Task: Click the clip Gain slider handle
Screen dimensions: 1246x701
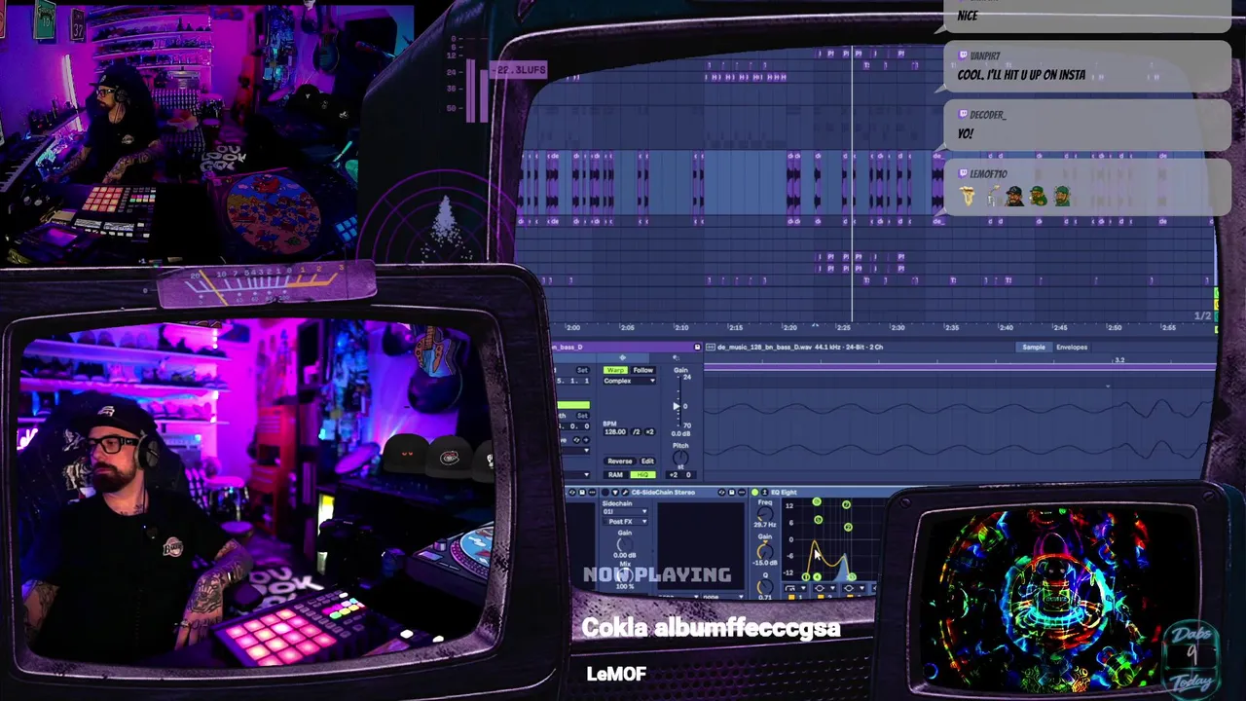Action: tap(677, 406)
